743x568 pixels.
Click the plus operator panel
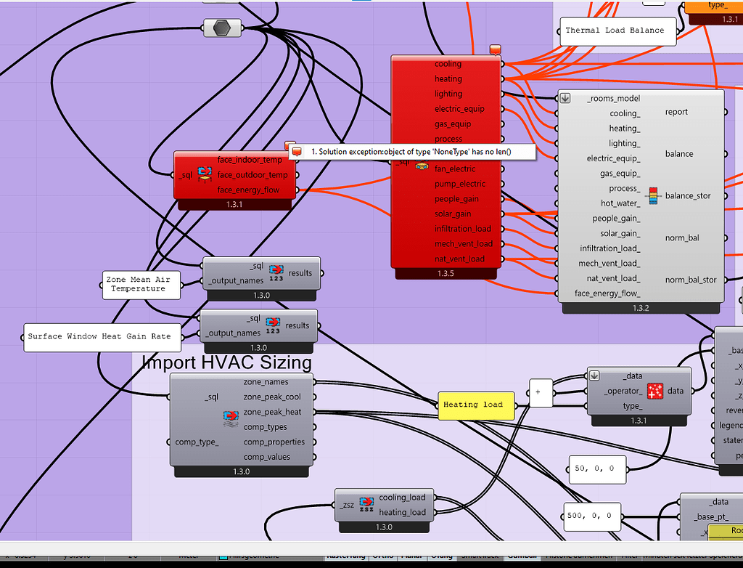click(x=540, y=392)
